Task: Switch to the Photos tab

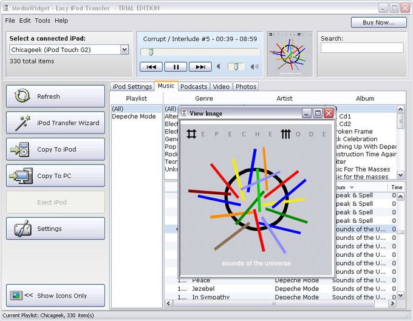Action: point(246,87)
